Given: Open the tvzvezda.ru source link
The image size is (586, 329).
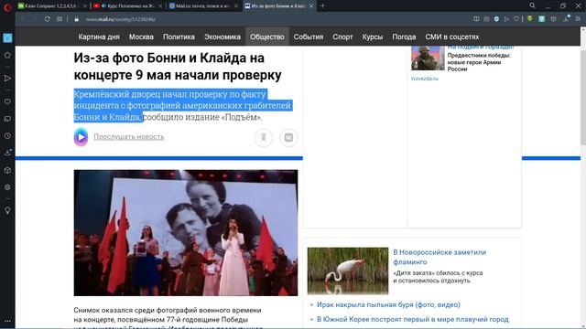Looking at the screenshot, I should 425,79.
